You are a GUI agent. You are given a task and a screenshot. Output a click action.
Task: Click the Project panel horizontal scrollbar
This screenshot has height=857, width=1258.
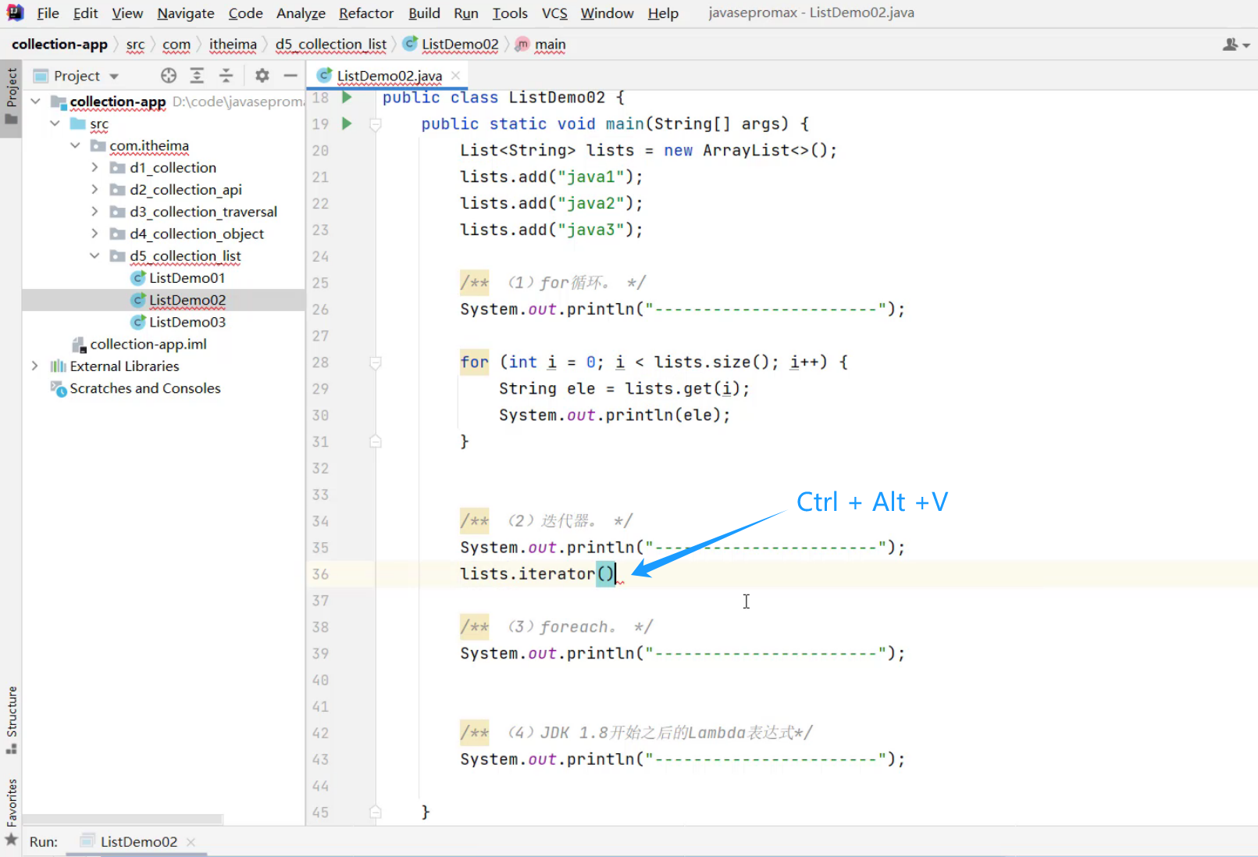point(123,820)
